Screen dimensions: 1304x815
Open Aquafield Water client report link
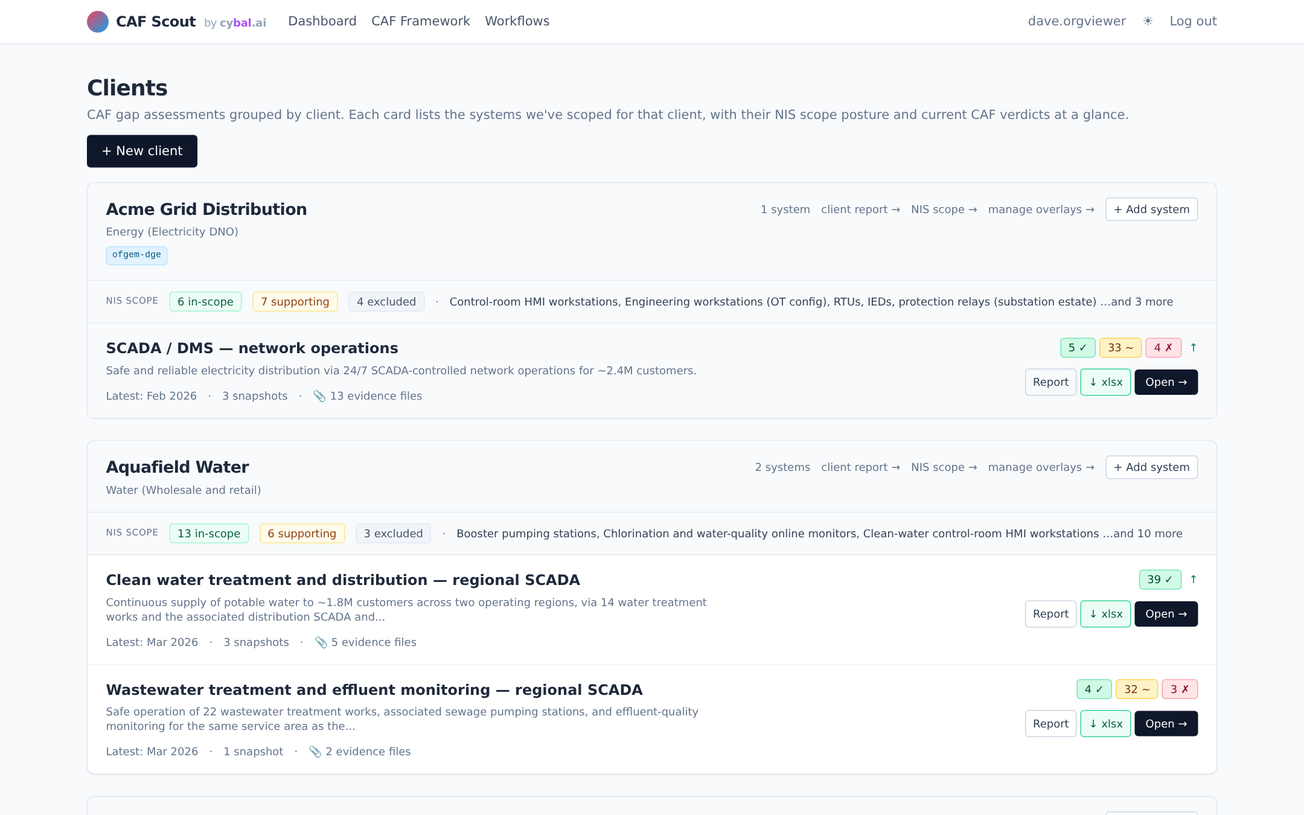(x=860, y=467)
